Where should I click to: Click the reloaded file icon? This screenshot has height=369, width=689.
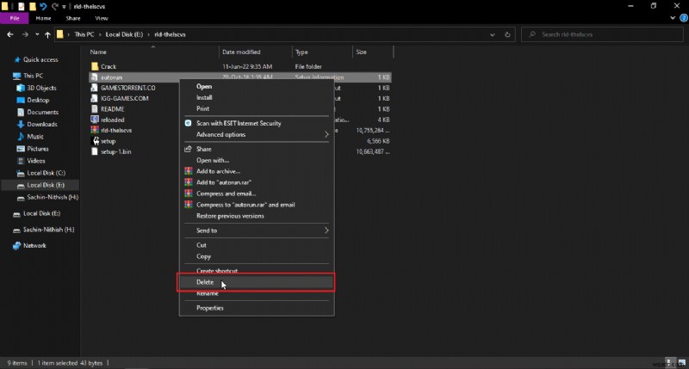95,120
